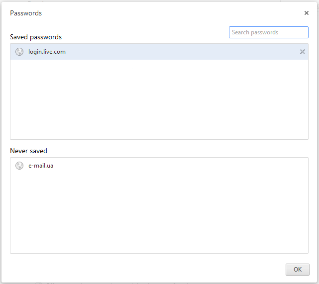Click the globe icon beside e-mail.ua
The width and height of the screenshot is (319, 284).
19,166
